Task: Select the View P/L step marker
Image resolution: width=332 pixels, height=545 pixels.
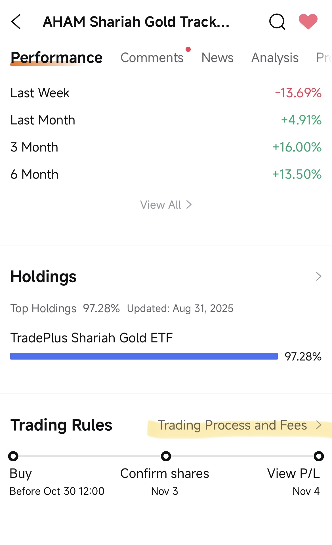Action: click(x=319, y=456)
